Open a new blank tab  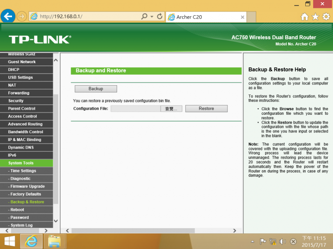252,17
